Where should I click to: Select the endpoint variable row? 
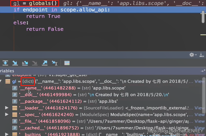click(x=101, y=76)
